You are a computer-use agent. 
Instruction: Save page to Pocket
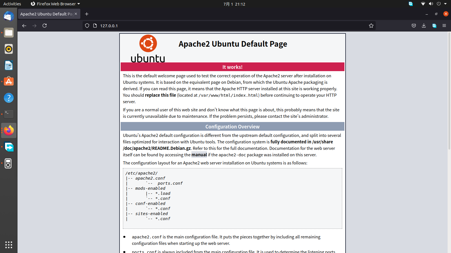(x=414, y=26)
